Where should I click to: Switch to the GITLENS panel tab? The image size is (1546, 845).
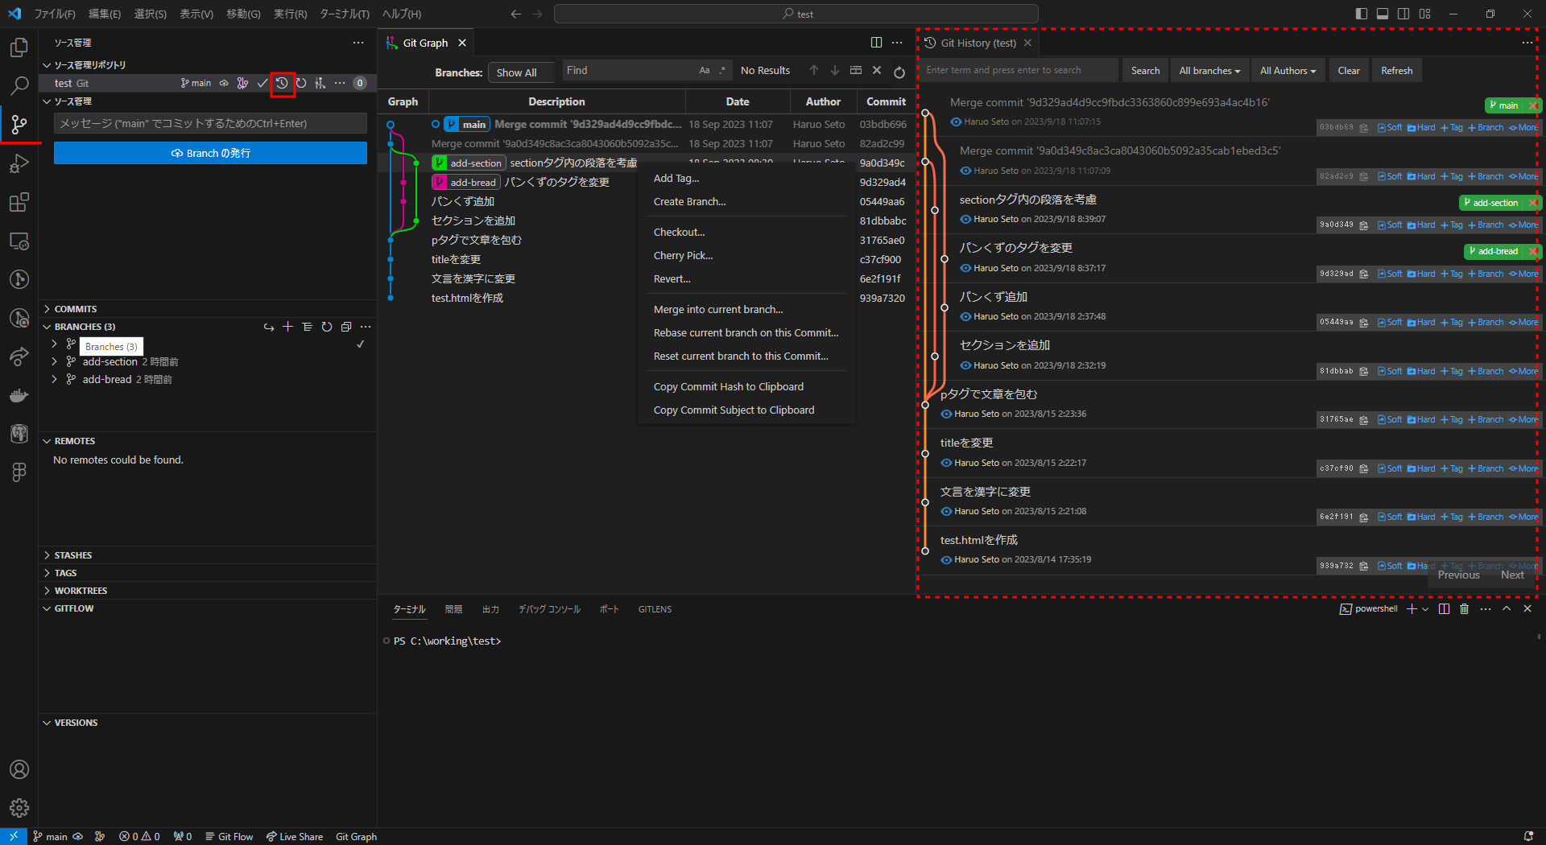coord(655,609)
